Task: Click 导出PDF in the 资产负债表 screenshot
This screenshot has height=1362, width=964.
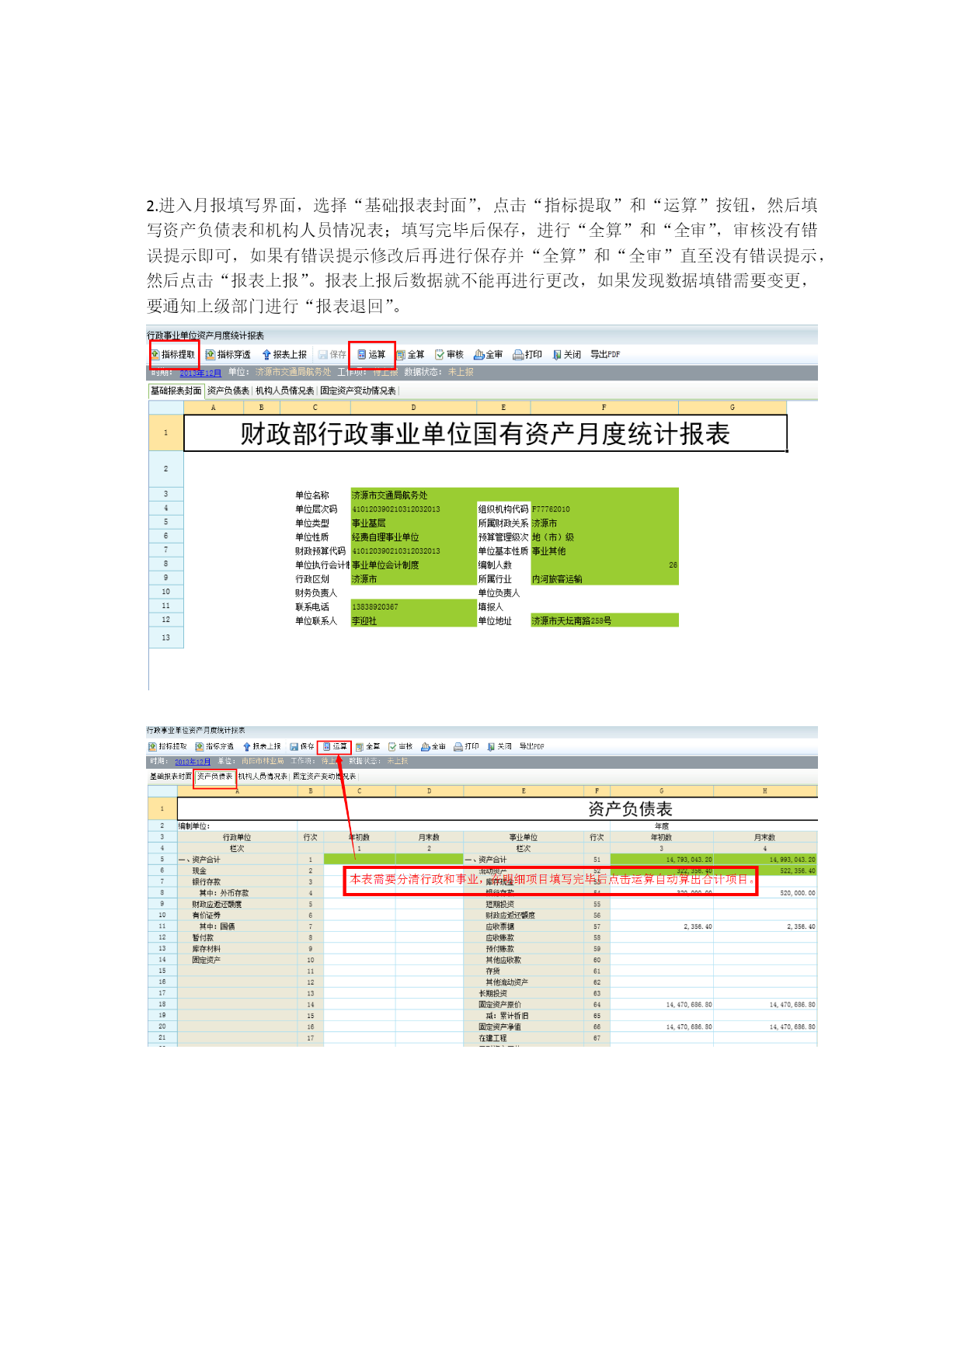Action: (531, 747)
